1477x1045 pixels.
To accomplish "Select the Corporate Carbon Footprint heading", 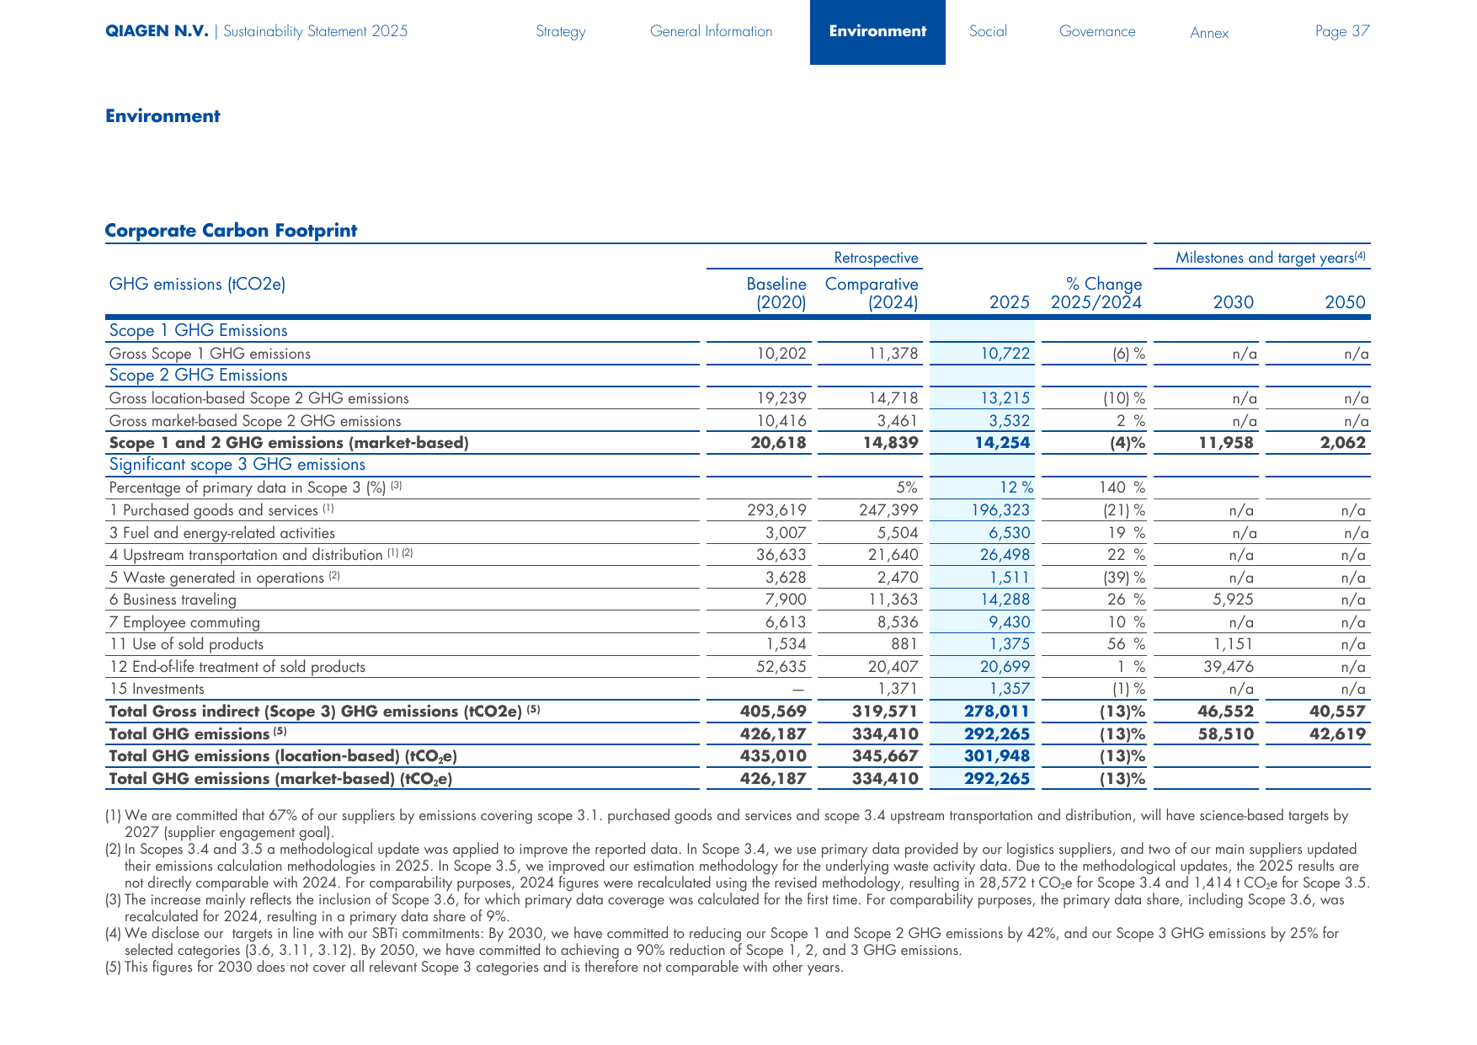I will (231, 231).
